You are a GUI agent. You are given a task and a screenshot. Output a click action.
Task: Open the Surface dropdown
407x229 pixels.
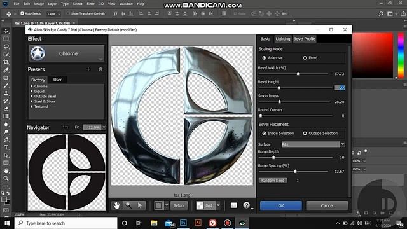[314, 144]
